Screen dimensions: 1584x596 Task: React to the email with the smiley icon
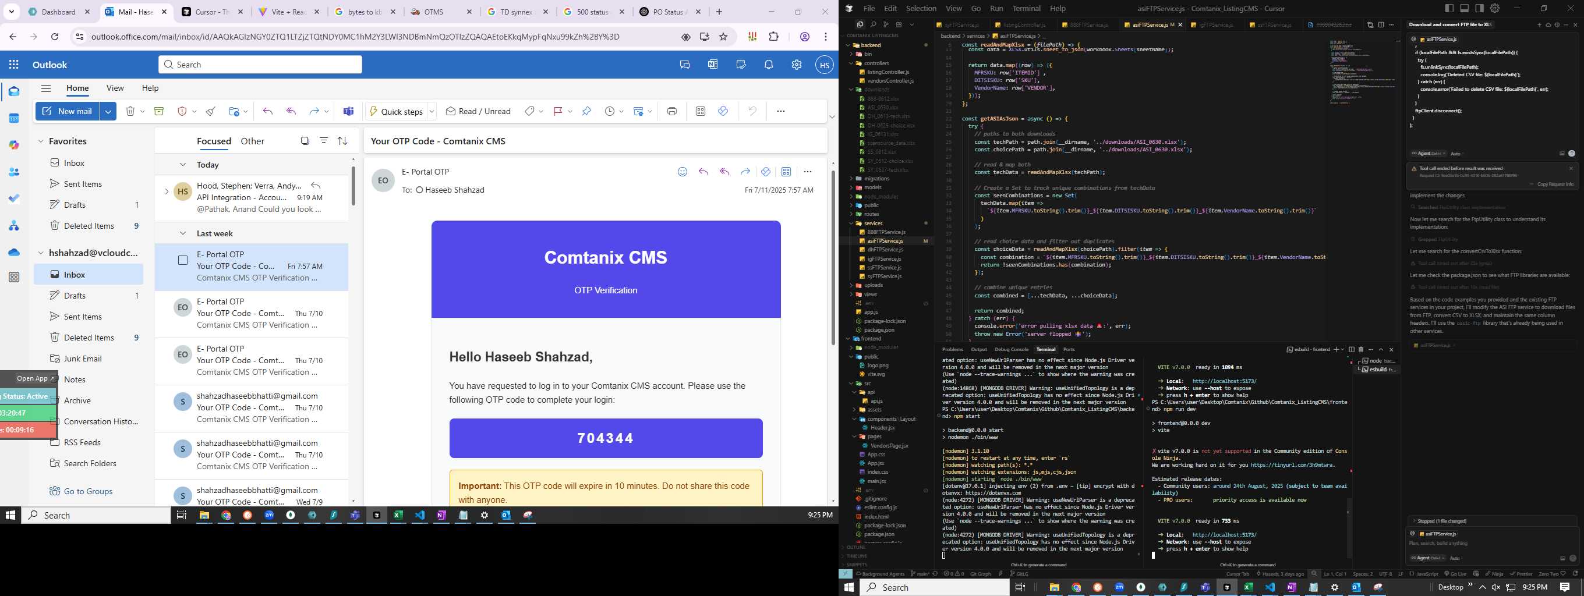click(683, 172)
